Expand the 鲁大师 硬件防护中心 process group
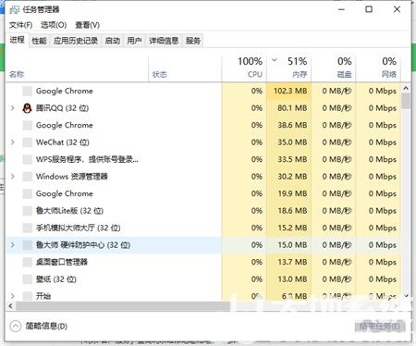Image resolution: width=416 pixels, height=346 pixels. pyautogui.click(x=13, y=245)
